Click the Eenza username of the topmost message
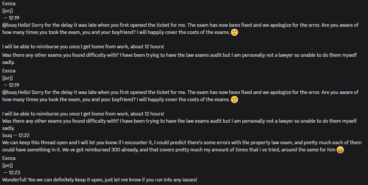This screenshot has height=185, width=368. pyautogui.click(x=9, y=4)
